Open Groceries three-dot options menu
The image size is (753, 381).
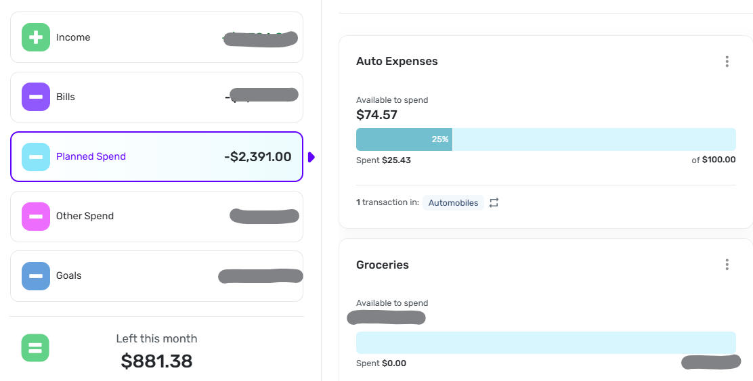[x=727, y=265]
